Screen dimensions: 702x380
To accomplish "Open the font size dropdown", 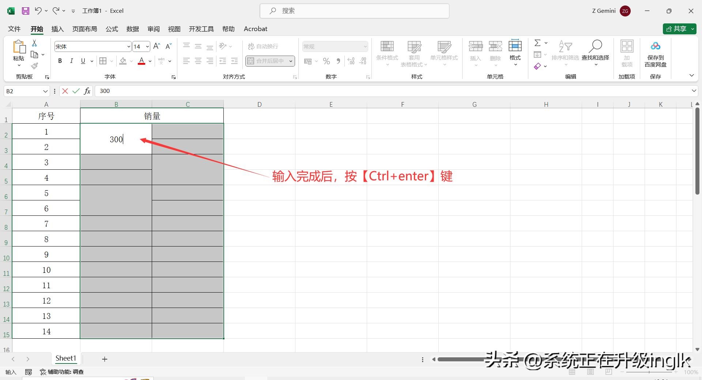I will pos(147,47).
